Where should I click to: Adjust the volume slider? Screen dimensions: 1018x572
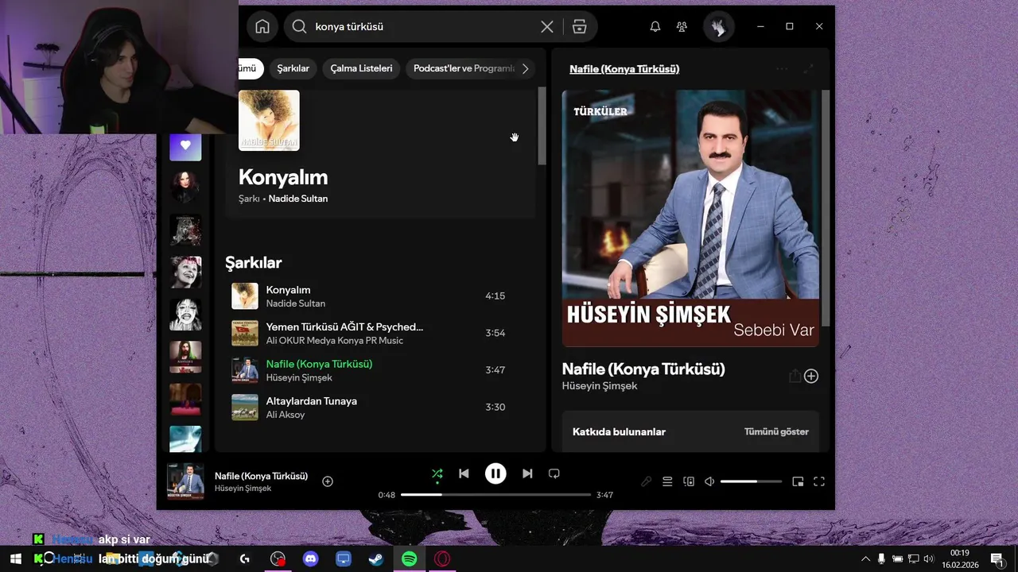pos(751,481)
